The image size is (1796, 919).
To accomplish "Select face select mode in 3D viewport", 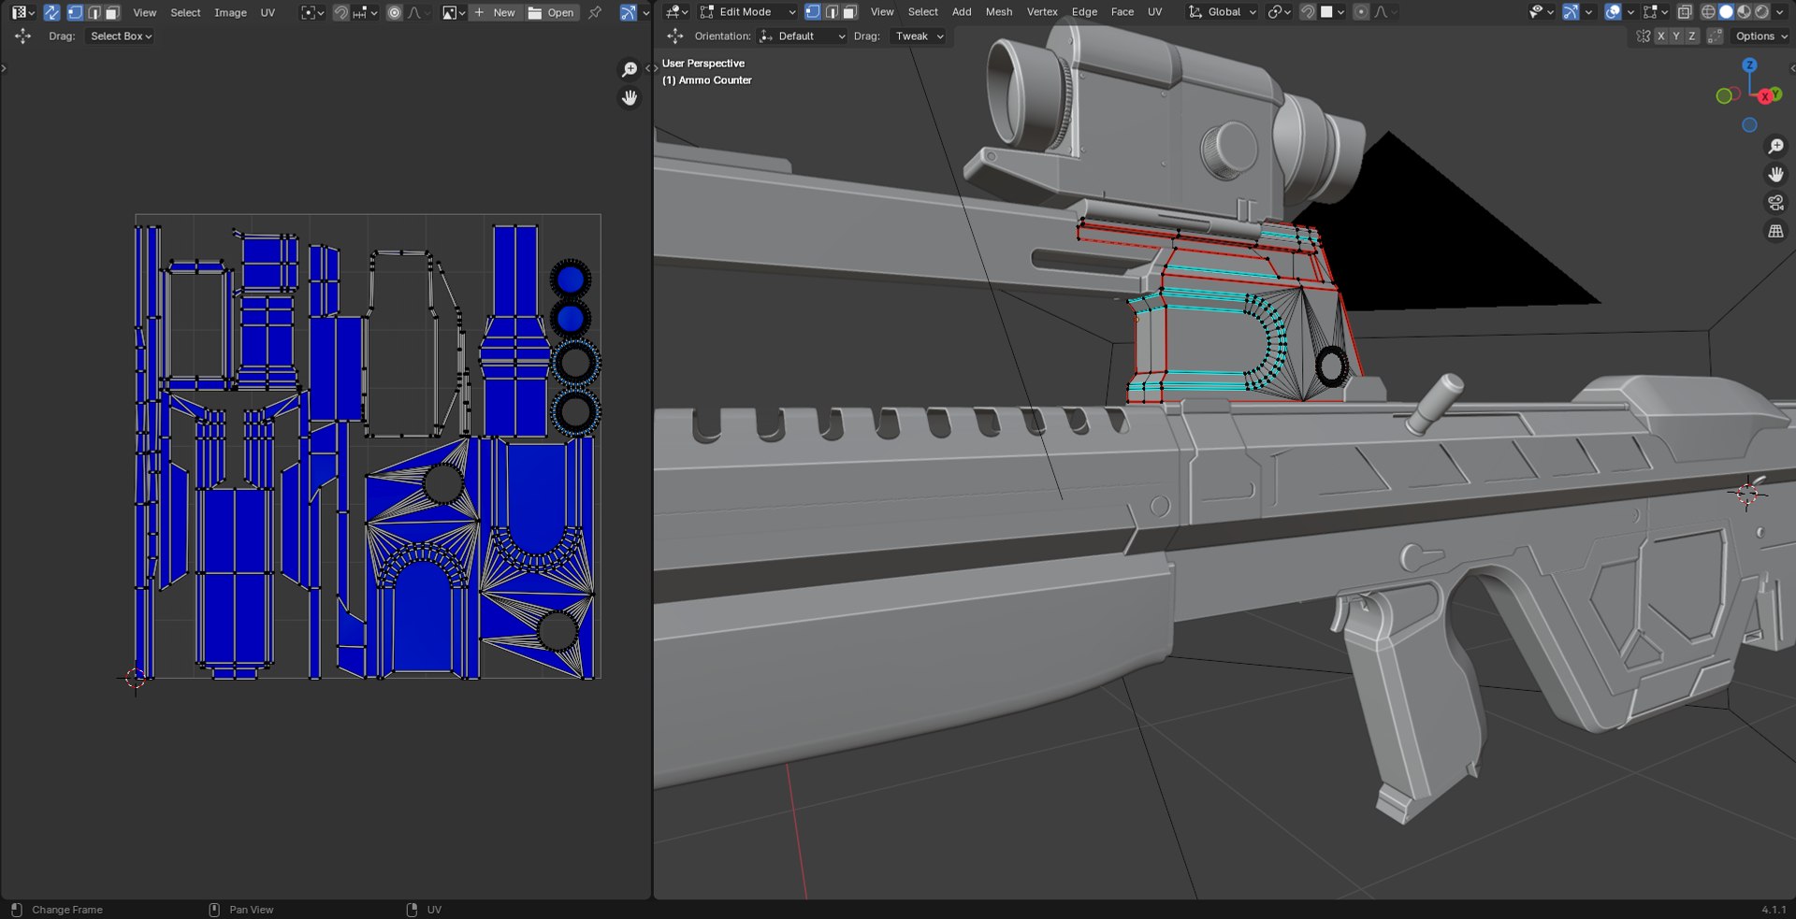I will 849,12.
